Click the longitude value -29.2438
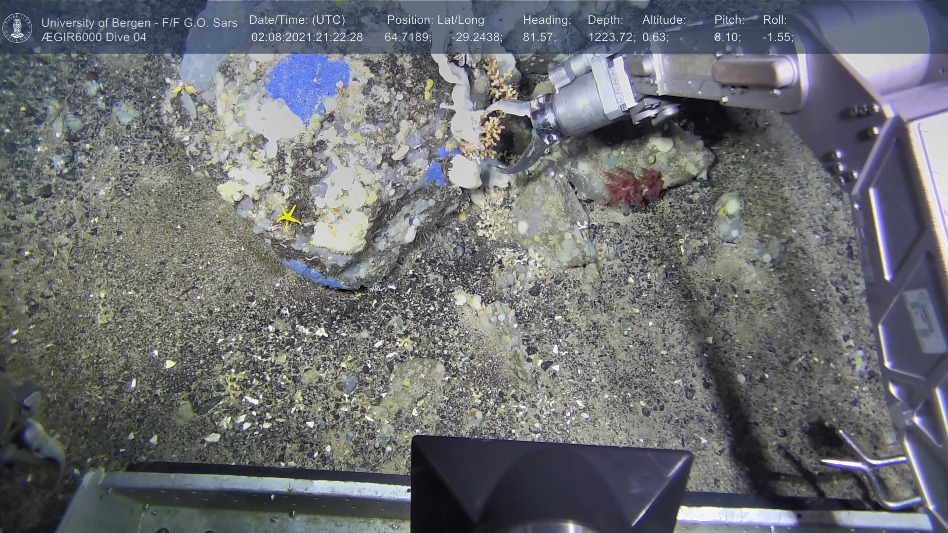The width and height of the screenshot is (948, 533). click(x=477, y=38)
